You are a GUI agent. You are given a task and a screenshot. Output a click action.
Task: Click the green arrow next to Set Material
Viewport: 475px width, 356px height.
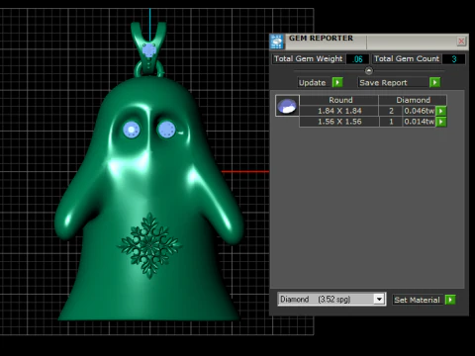click(x=450, y=300)
